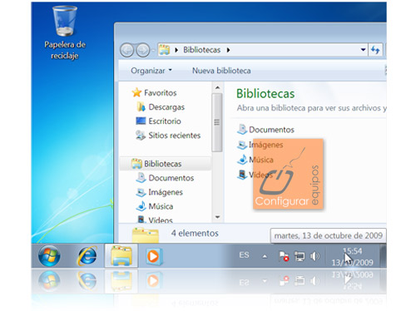Select Imágenes under Bibliotecas in the tree
The width and height of the screenshot is (416, 311).
(x=166, y=192)
